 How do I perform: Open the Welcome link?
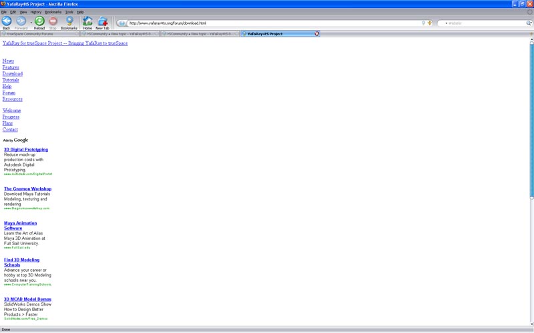tap(11, 111)
